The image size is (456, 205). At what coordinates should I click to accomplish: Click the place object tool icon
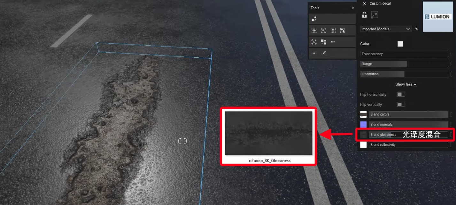(314, 19)
